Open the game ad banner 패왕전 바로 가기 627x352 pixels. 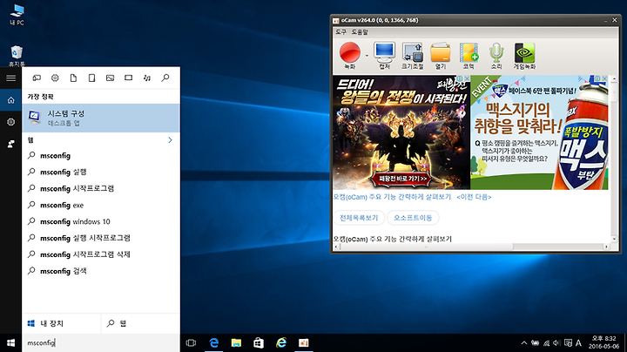[x=401, y=179]
